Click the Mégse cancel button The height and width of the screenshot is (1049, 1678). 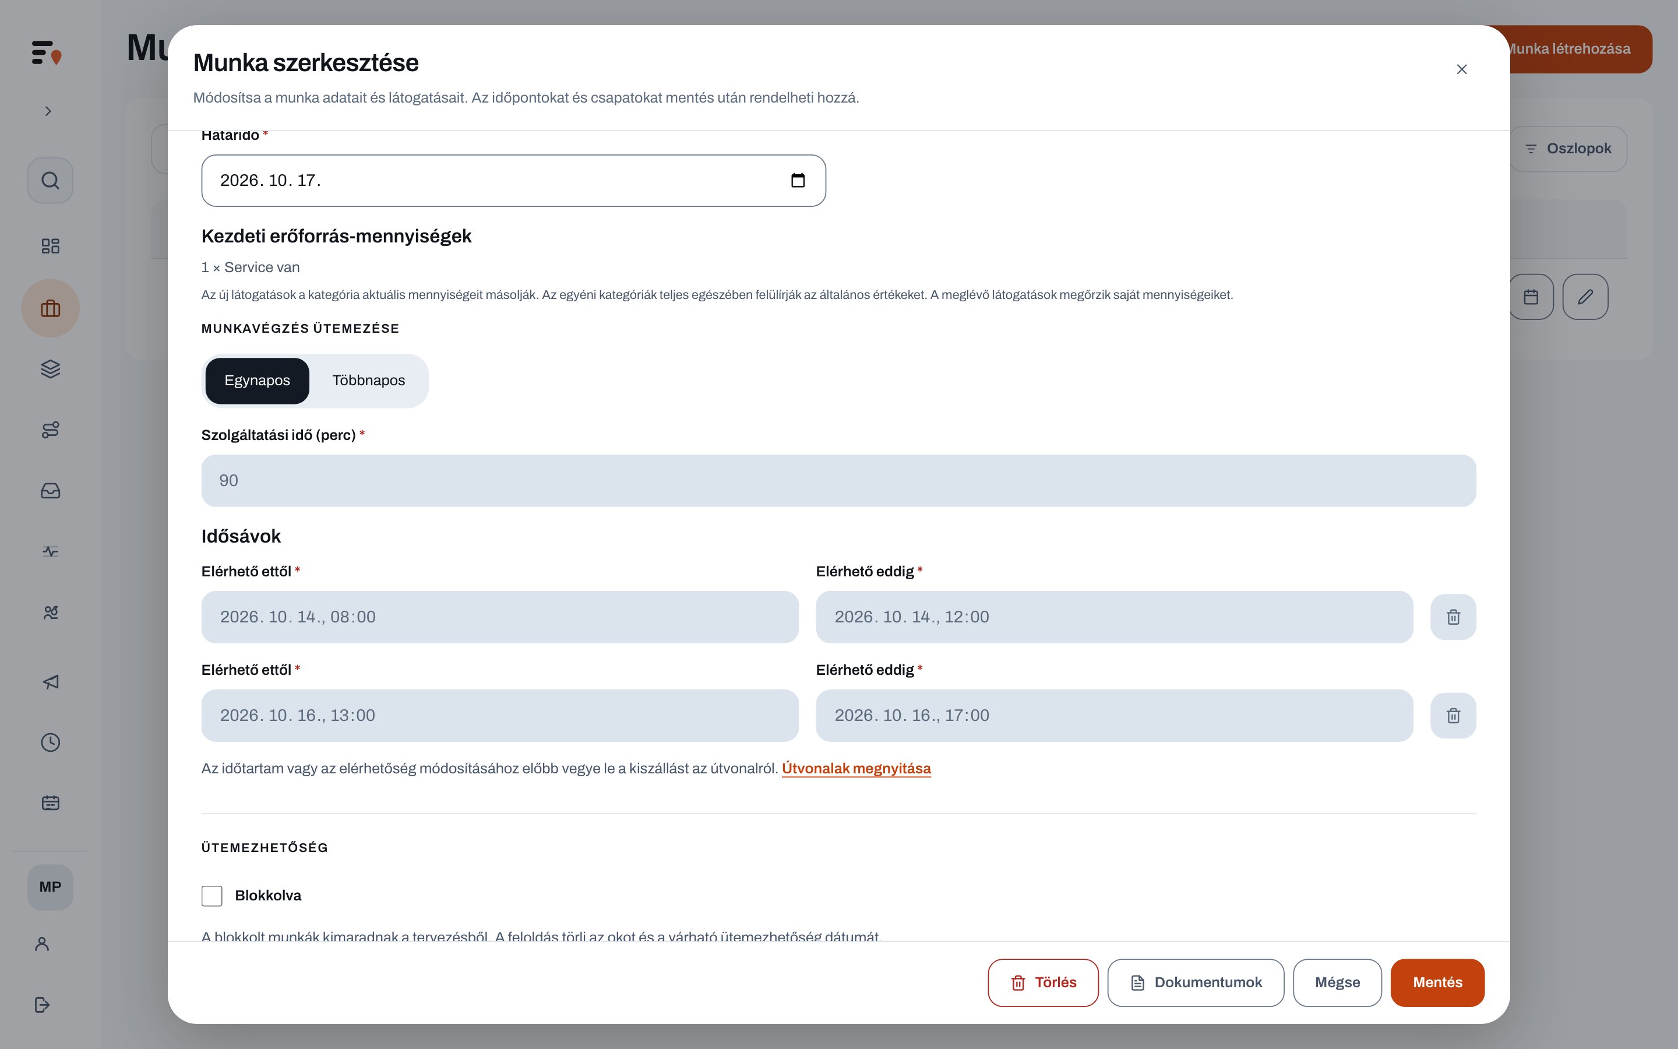click(x=1337, y=983)
